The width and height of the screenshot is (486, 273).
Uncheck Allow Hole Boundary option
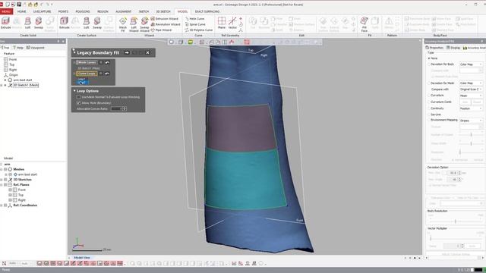(78, 103)
